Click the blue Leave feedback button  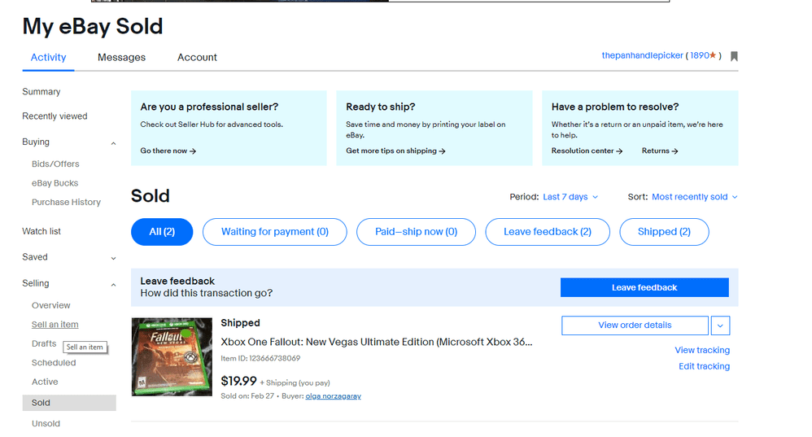point(644,287)
